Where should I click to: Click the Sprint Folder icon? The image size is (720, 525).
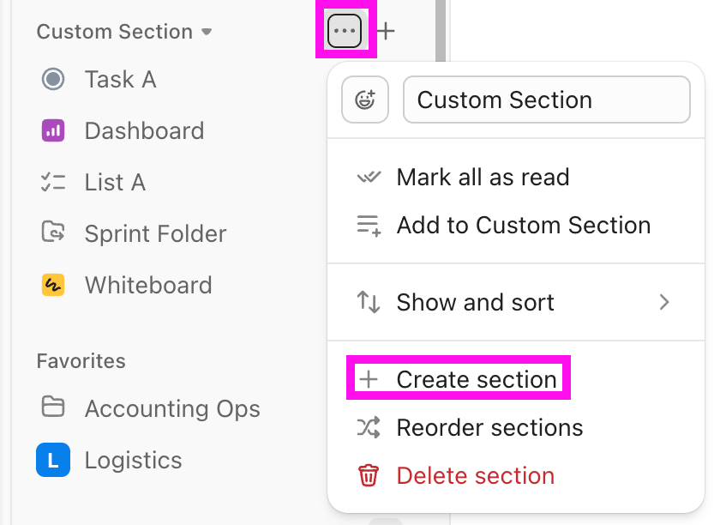[53, 232]
